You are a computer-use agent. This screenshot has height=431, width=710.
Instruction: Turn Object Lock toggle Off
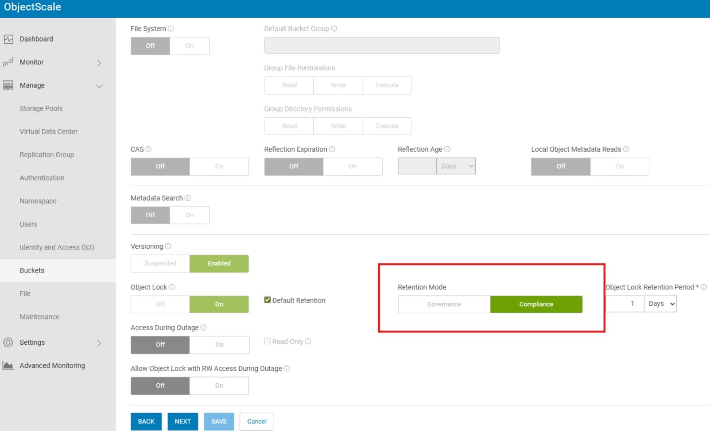160,304
